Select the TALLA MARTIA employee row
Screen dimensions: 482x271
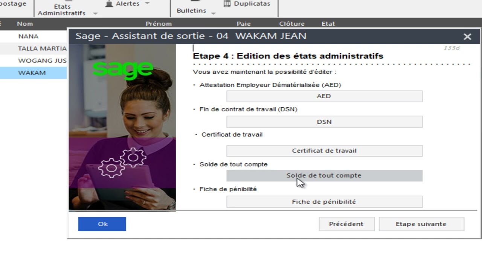34,49
